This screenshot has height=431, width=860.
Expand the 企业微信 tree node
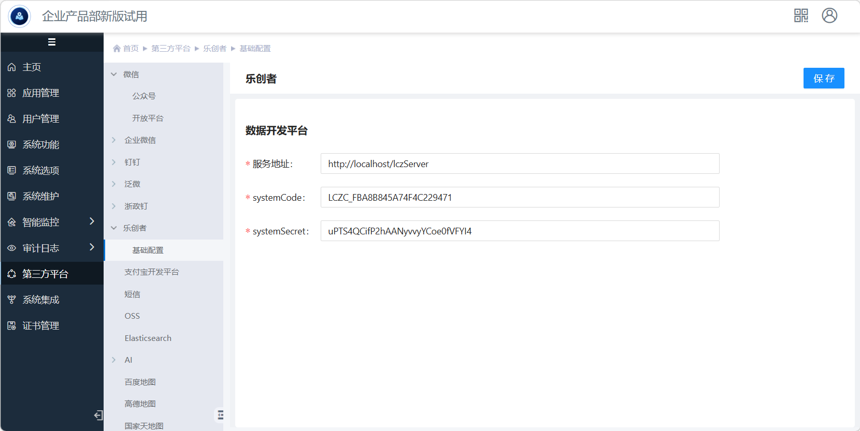point(114,140)
